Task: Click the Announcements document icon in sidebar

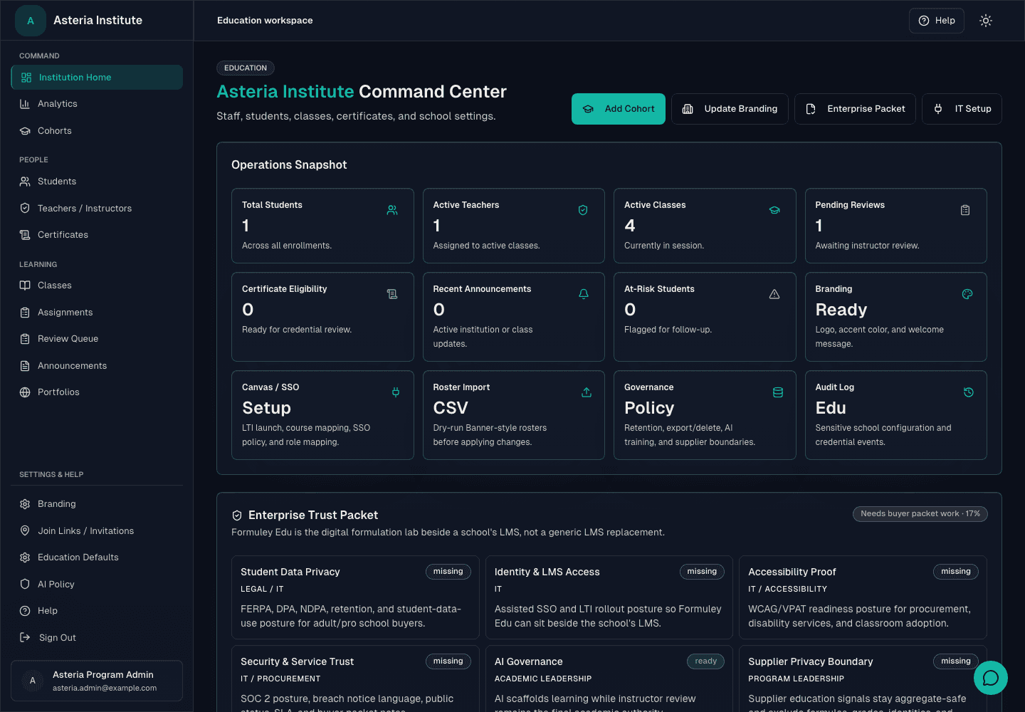Action: click(25, 366)
